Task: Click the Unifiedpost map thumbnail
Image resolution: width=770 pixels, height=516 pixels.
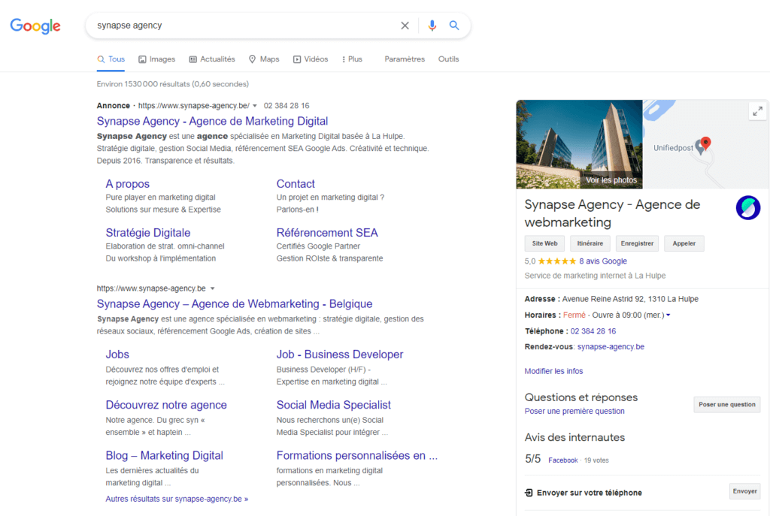Action: point(705,144)
